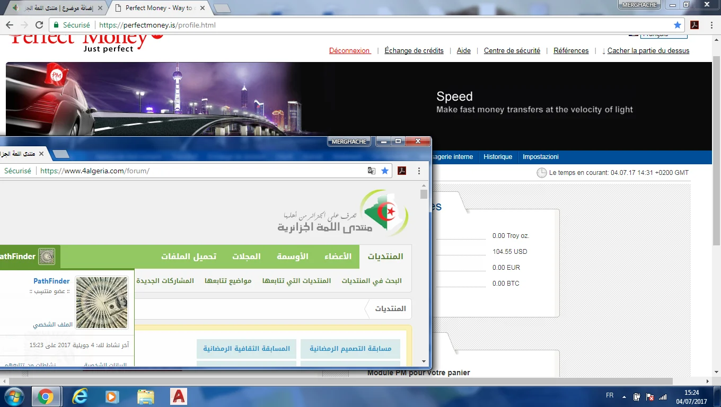This screenshot has width=721, height=407.
Task: Open the AutoCAD icon in taskbar
Action: point(179,396)
